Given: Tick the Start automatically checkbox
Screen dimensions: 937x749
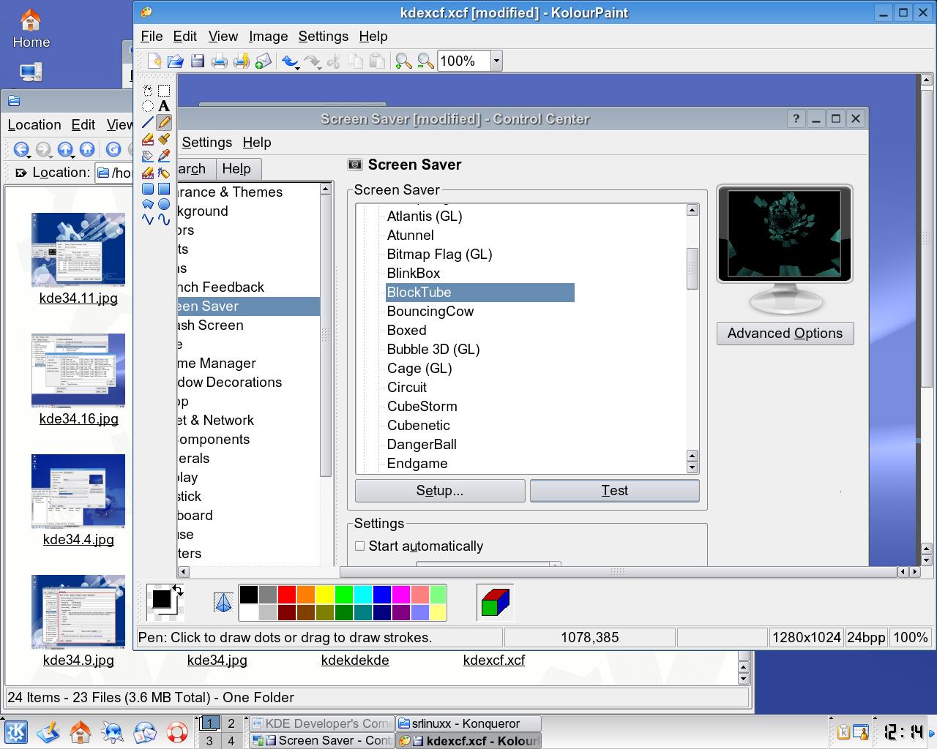Looking at the screenshot, I should coord(359,546).
